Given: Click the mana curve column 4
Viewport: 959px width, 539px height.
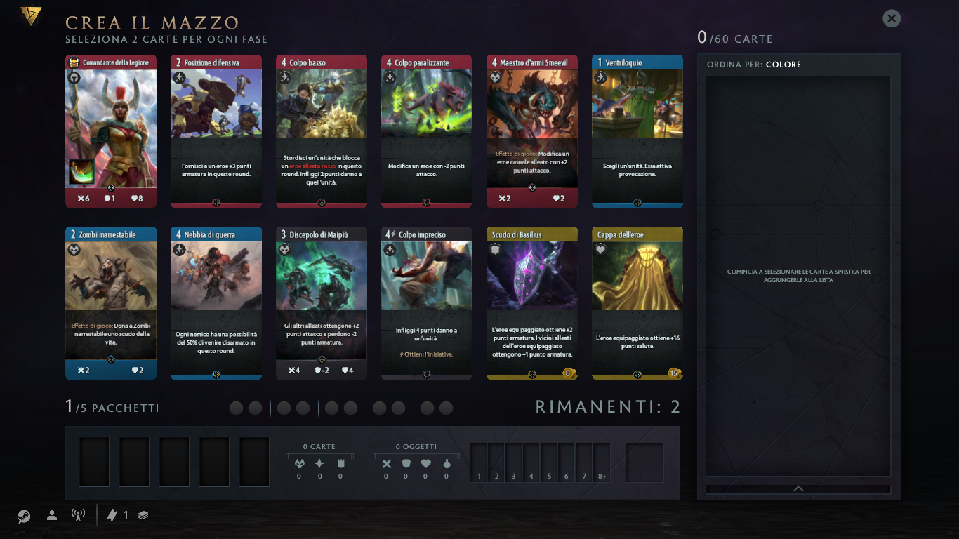Looking at the screenshot, I should [531, 462].
